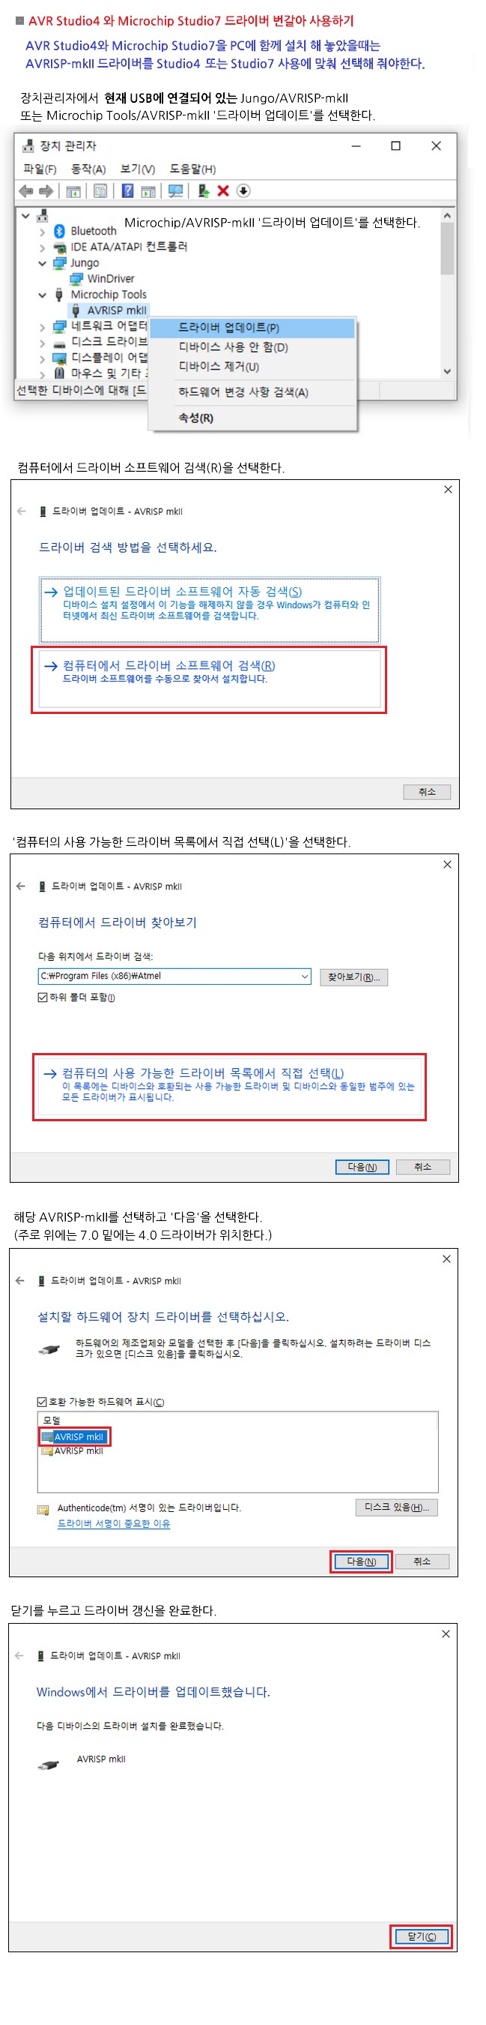
Task: Click the 찾아보기(R)... browse button
Action: click(x=353, y=977)
